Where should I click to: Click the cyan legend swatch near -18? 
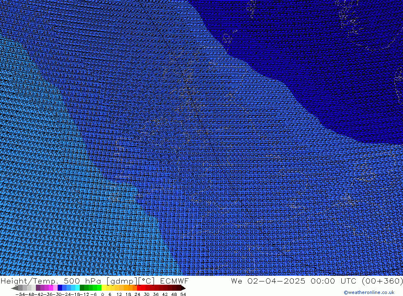tap(77, 288)
